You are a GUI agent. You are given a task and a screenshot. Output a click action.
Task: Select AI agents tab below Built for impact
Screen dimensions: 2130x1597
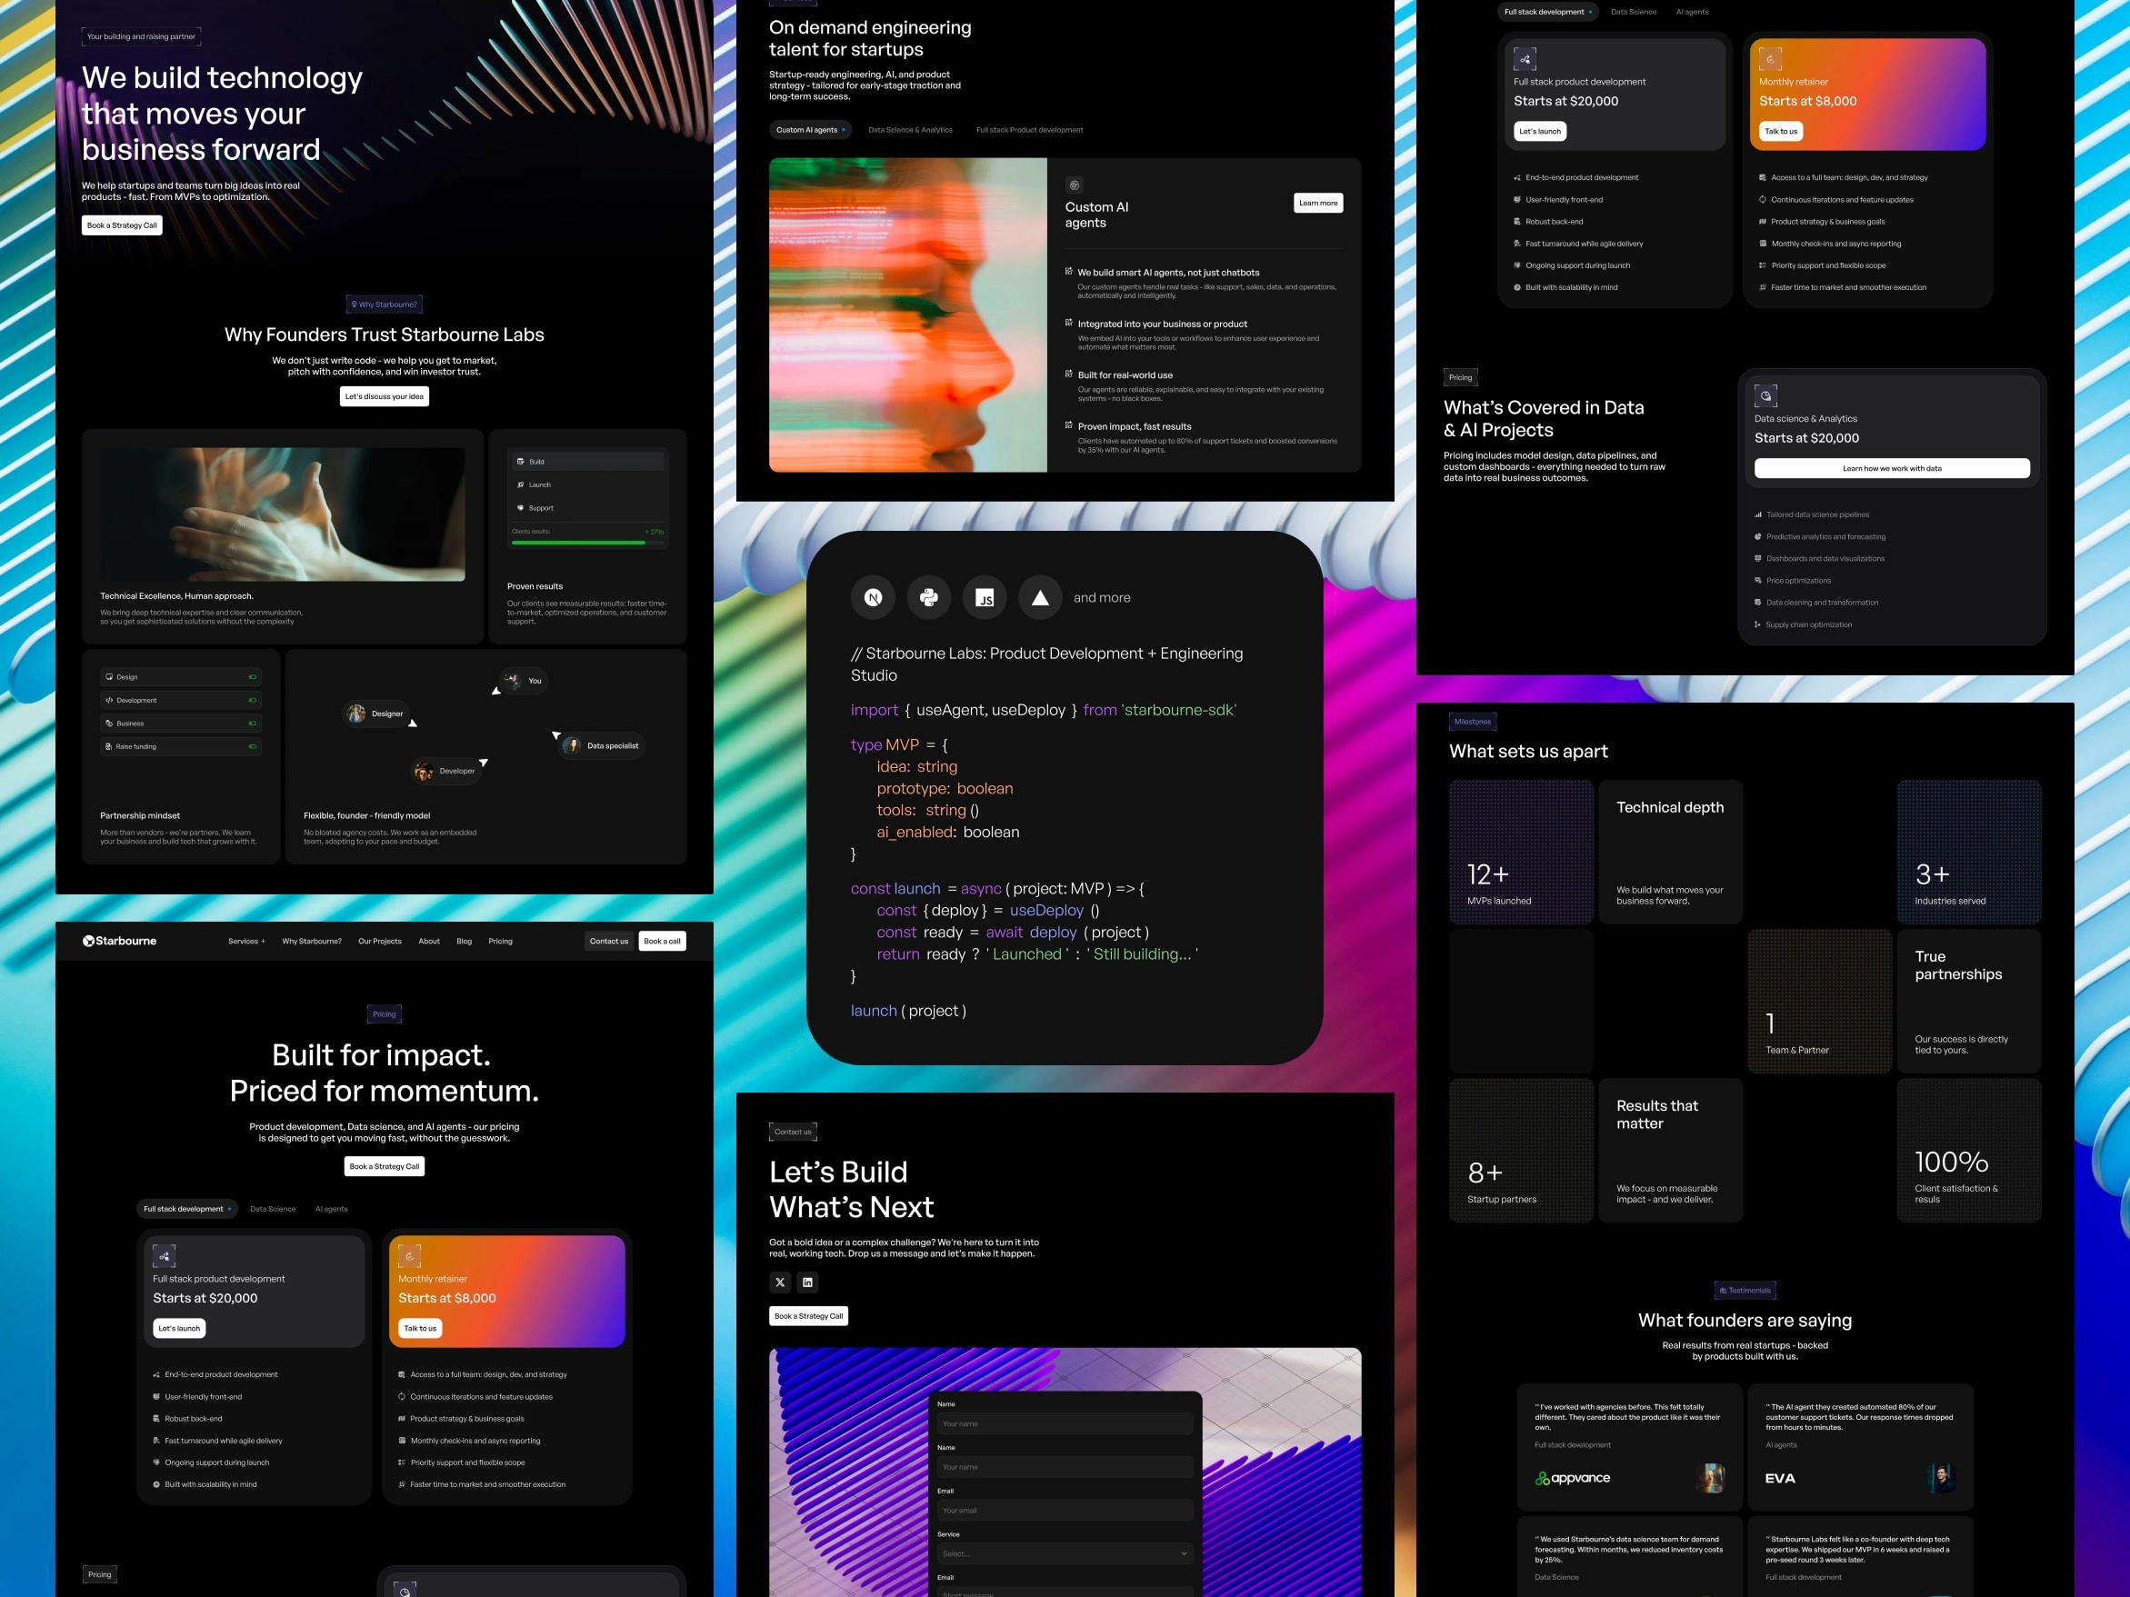(331, 1209)
